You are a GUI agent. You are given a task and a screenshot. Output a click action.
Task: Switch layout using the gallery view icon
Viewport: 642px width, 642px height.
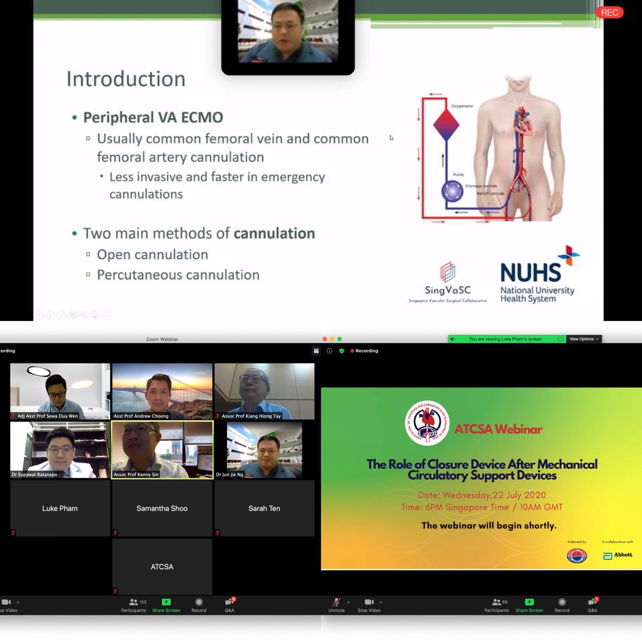[316, 351]
